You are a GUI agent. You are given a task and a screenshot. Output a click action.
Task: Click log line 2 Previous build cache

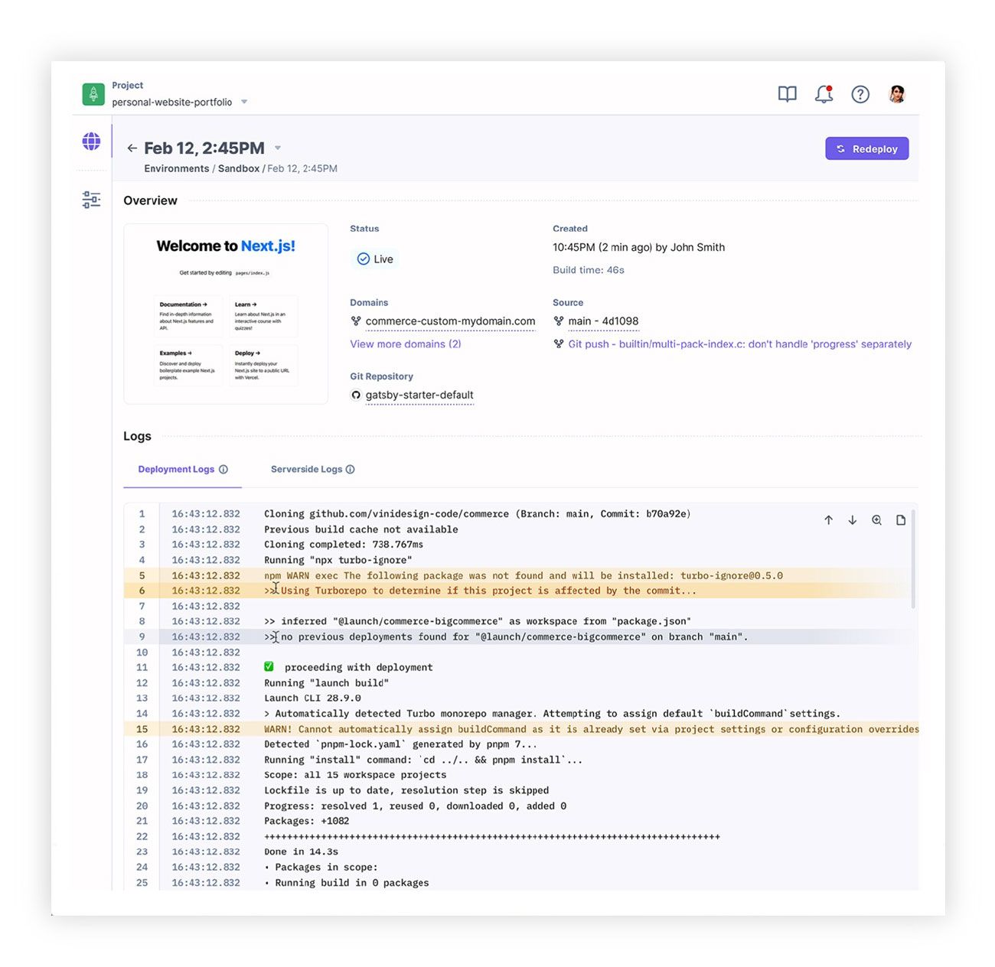pos(361,529)
